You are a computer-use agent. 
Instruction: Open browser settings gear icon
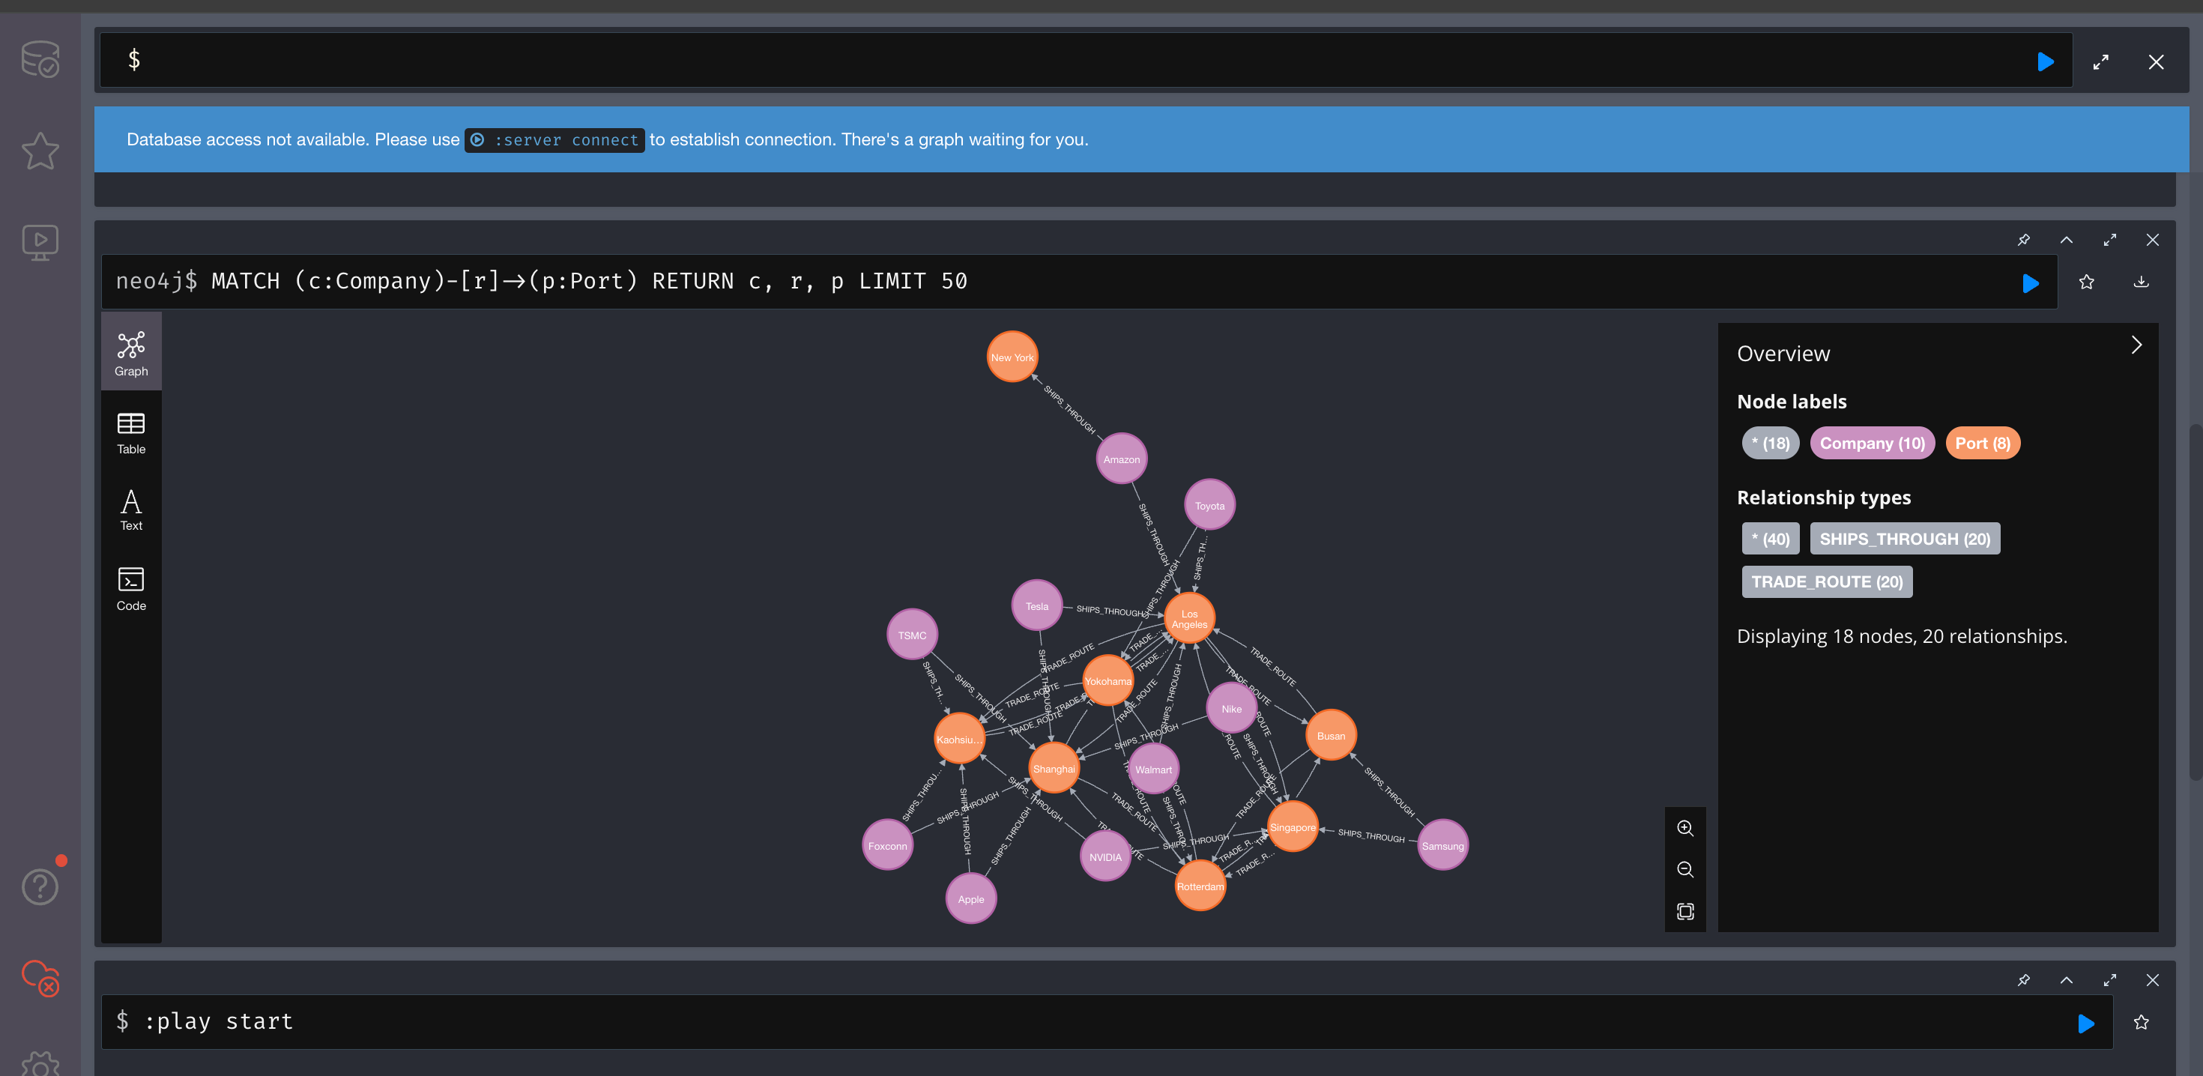[40, 1063]
